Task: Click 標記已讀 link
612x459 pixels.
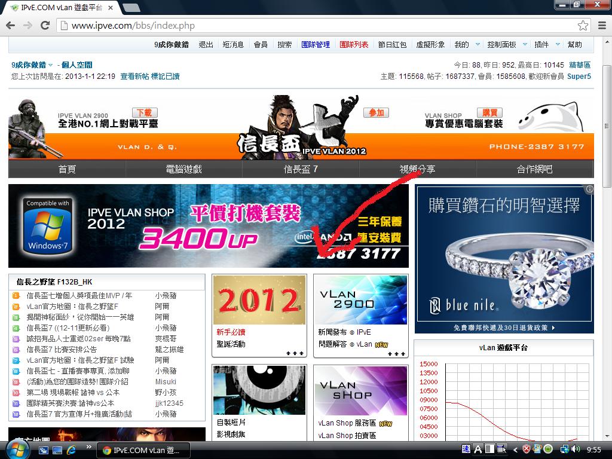Action: [165, 76]
